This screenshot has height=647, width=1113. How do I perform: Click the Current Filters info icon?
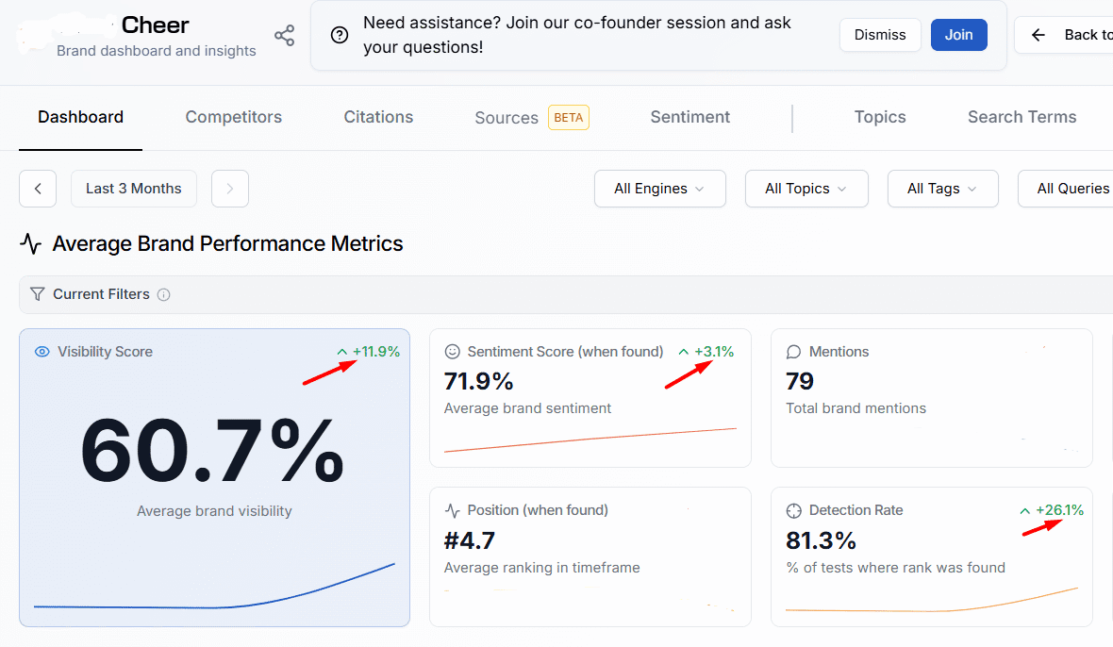tap(164, 294)
